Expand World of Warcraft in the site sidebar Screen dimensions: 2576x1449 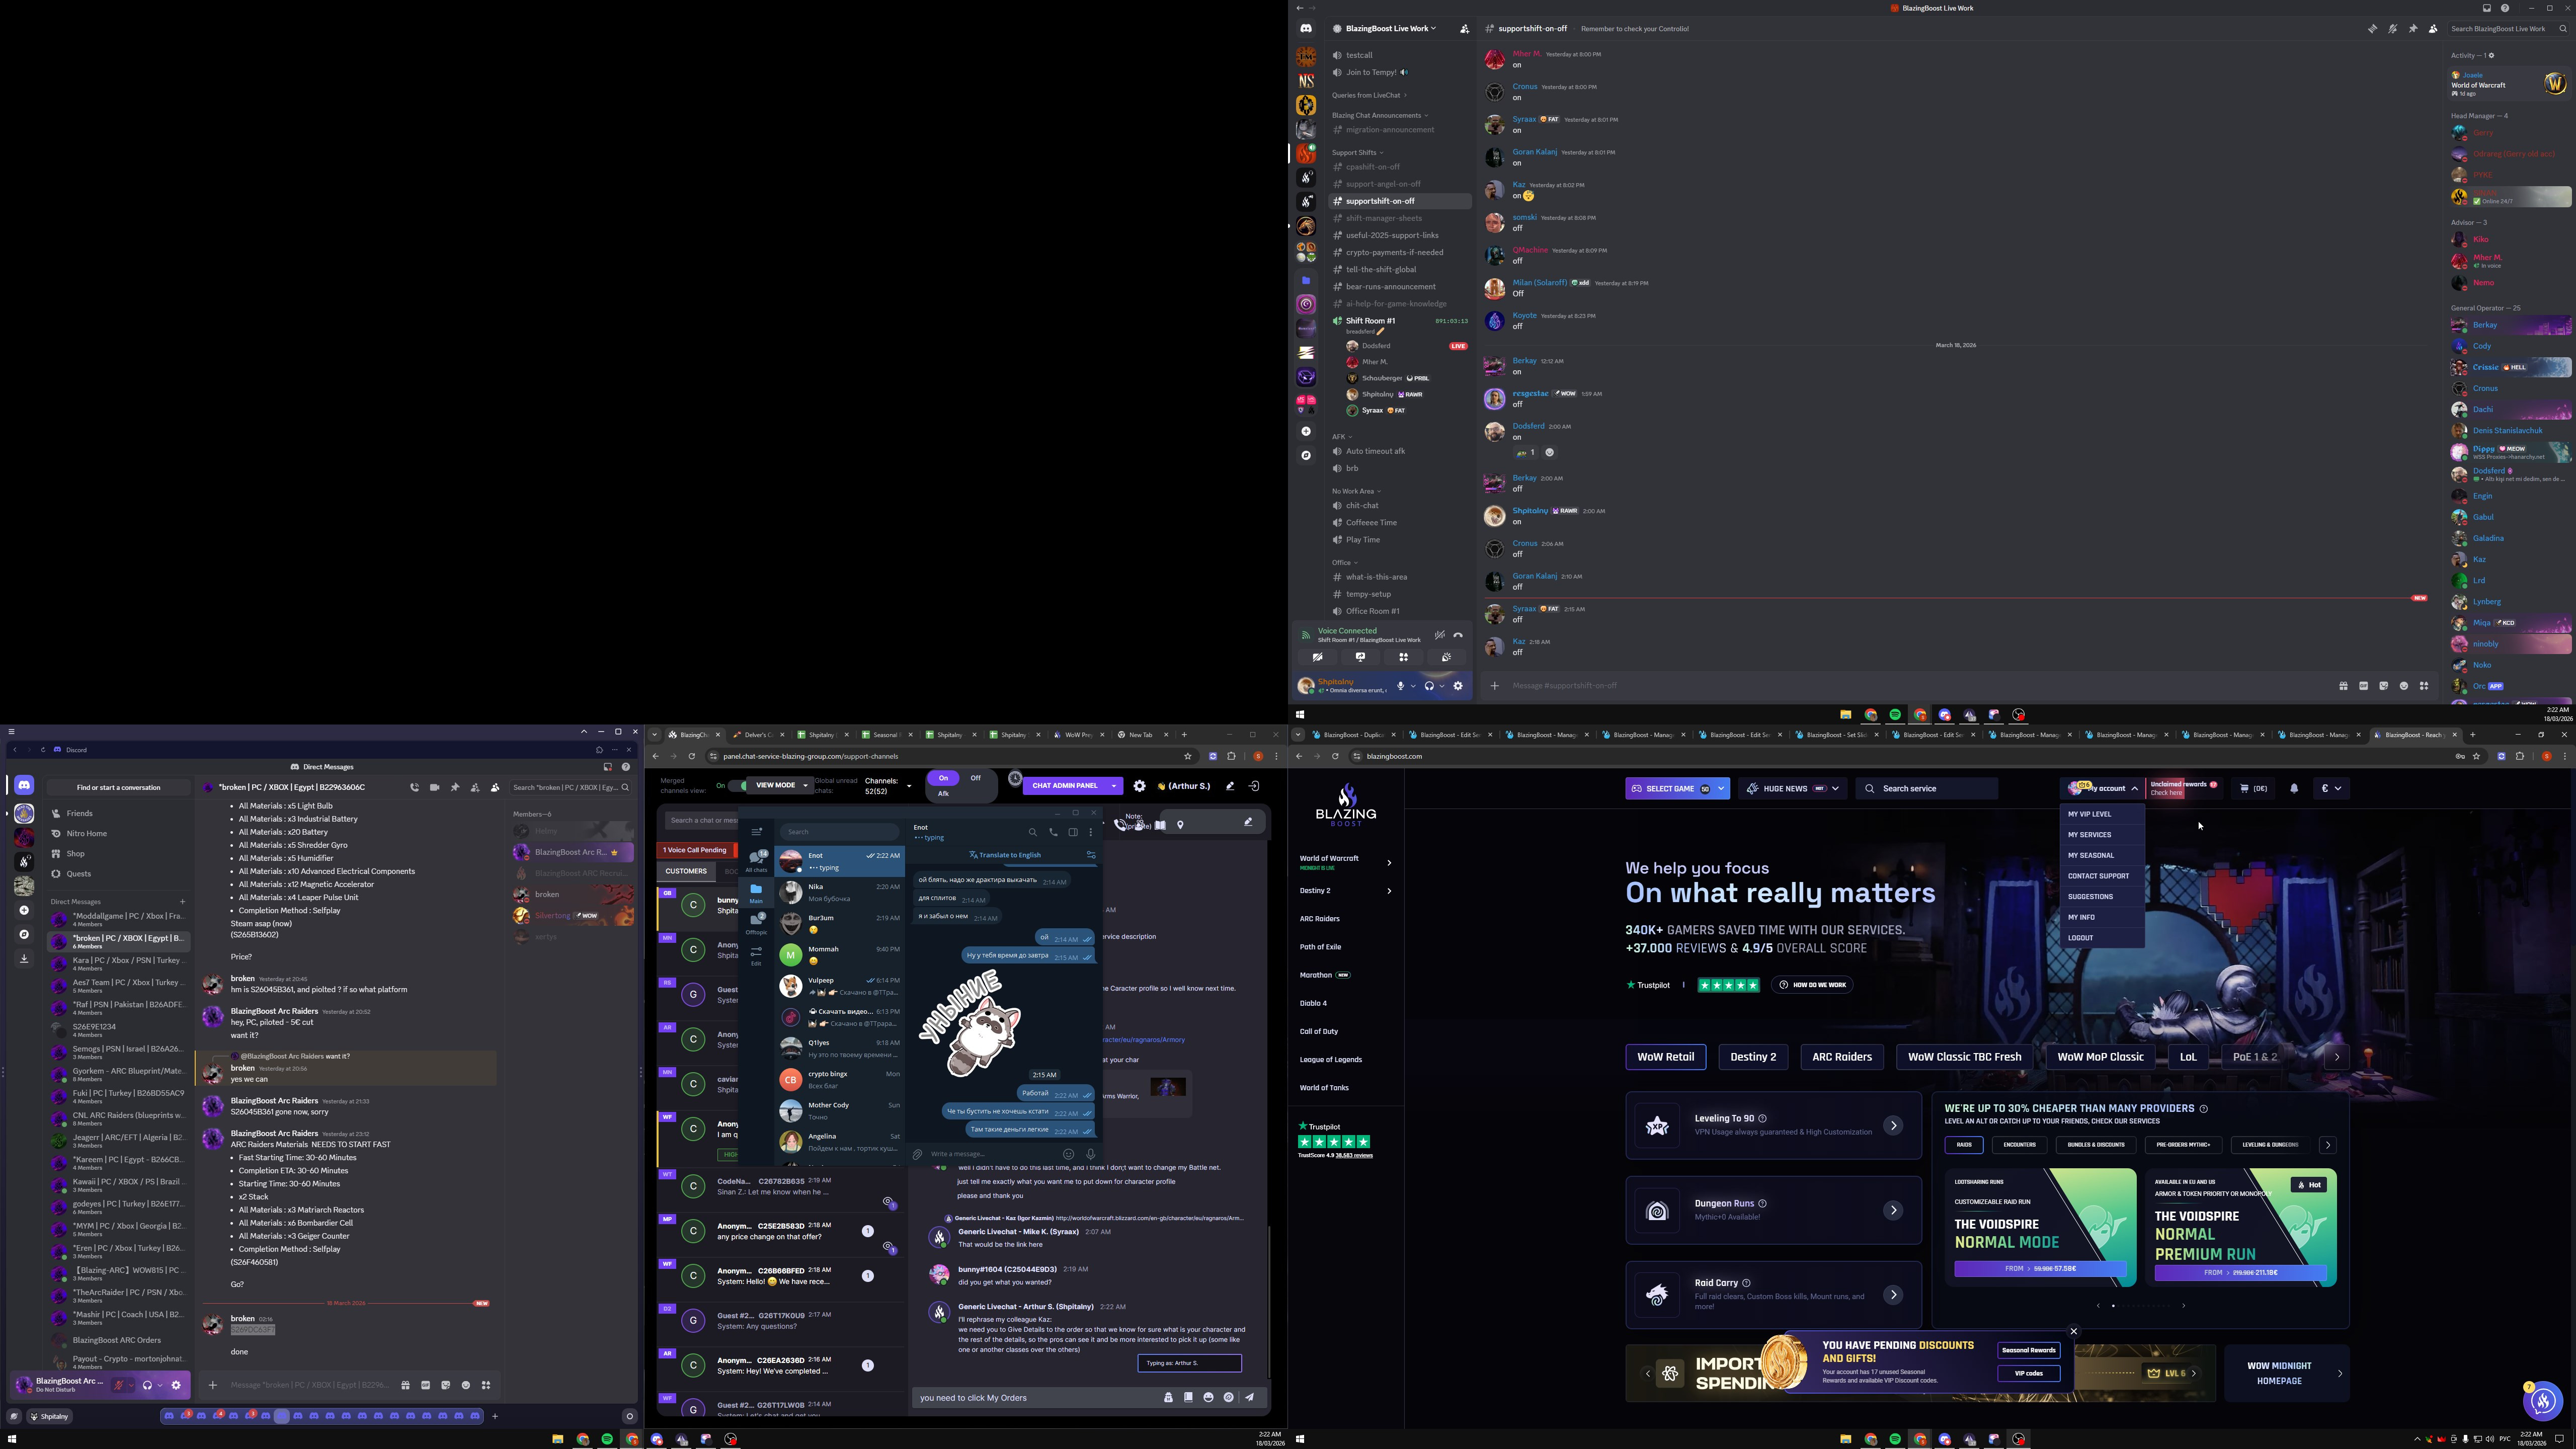[1389, 862]
